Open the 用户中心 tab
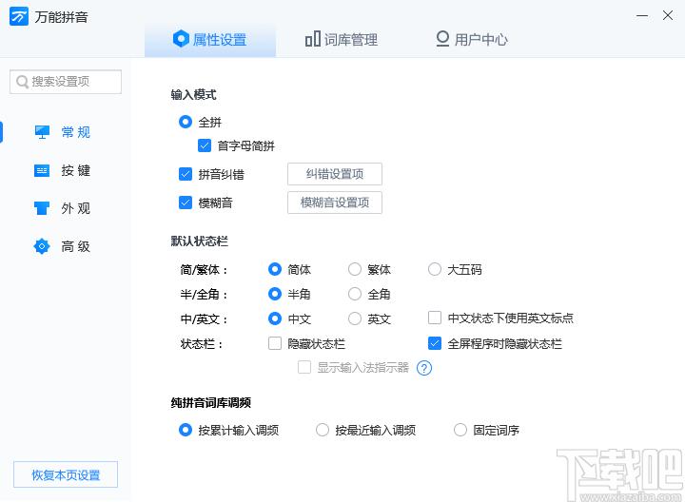 point(472,40)
